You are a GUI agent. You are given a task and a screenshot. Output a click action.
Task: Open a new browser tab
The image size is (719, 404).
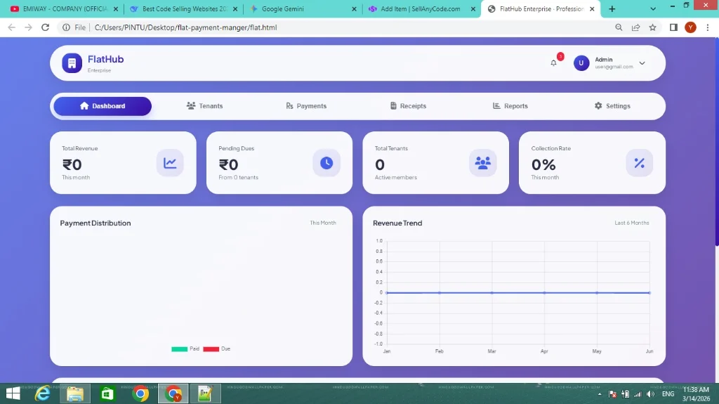point(612,8)
